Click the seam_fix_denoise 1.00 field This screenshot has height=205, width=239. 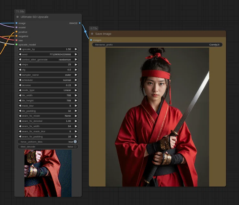pos(48,121)
